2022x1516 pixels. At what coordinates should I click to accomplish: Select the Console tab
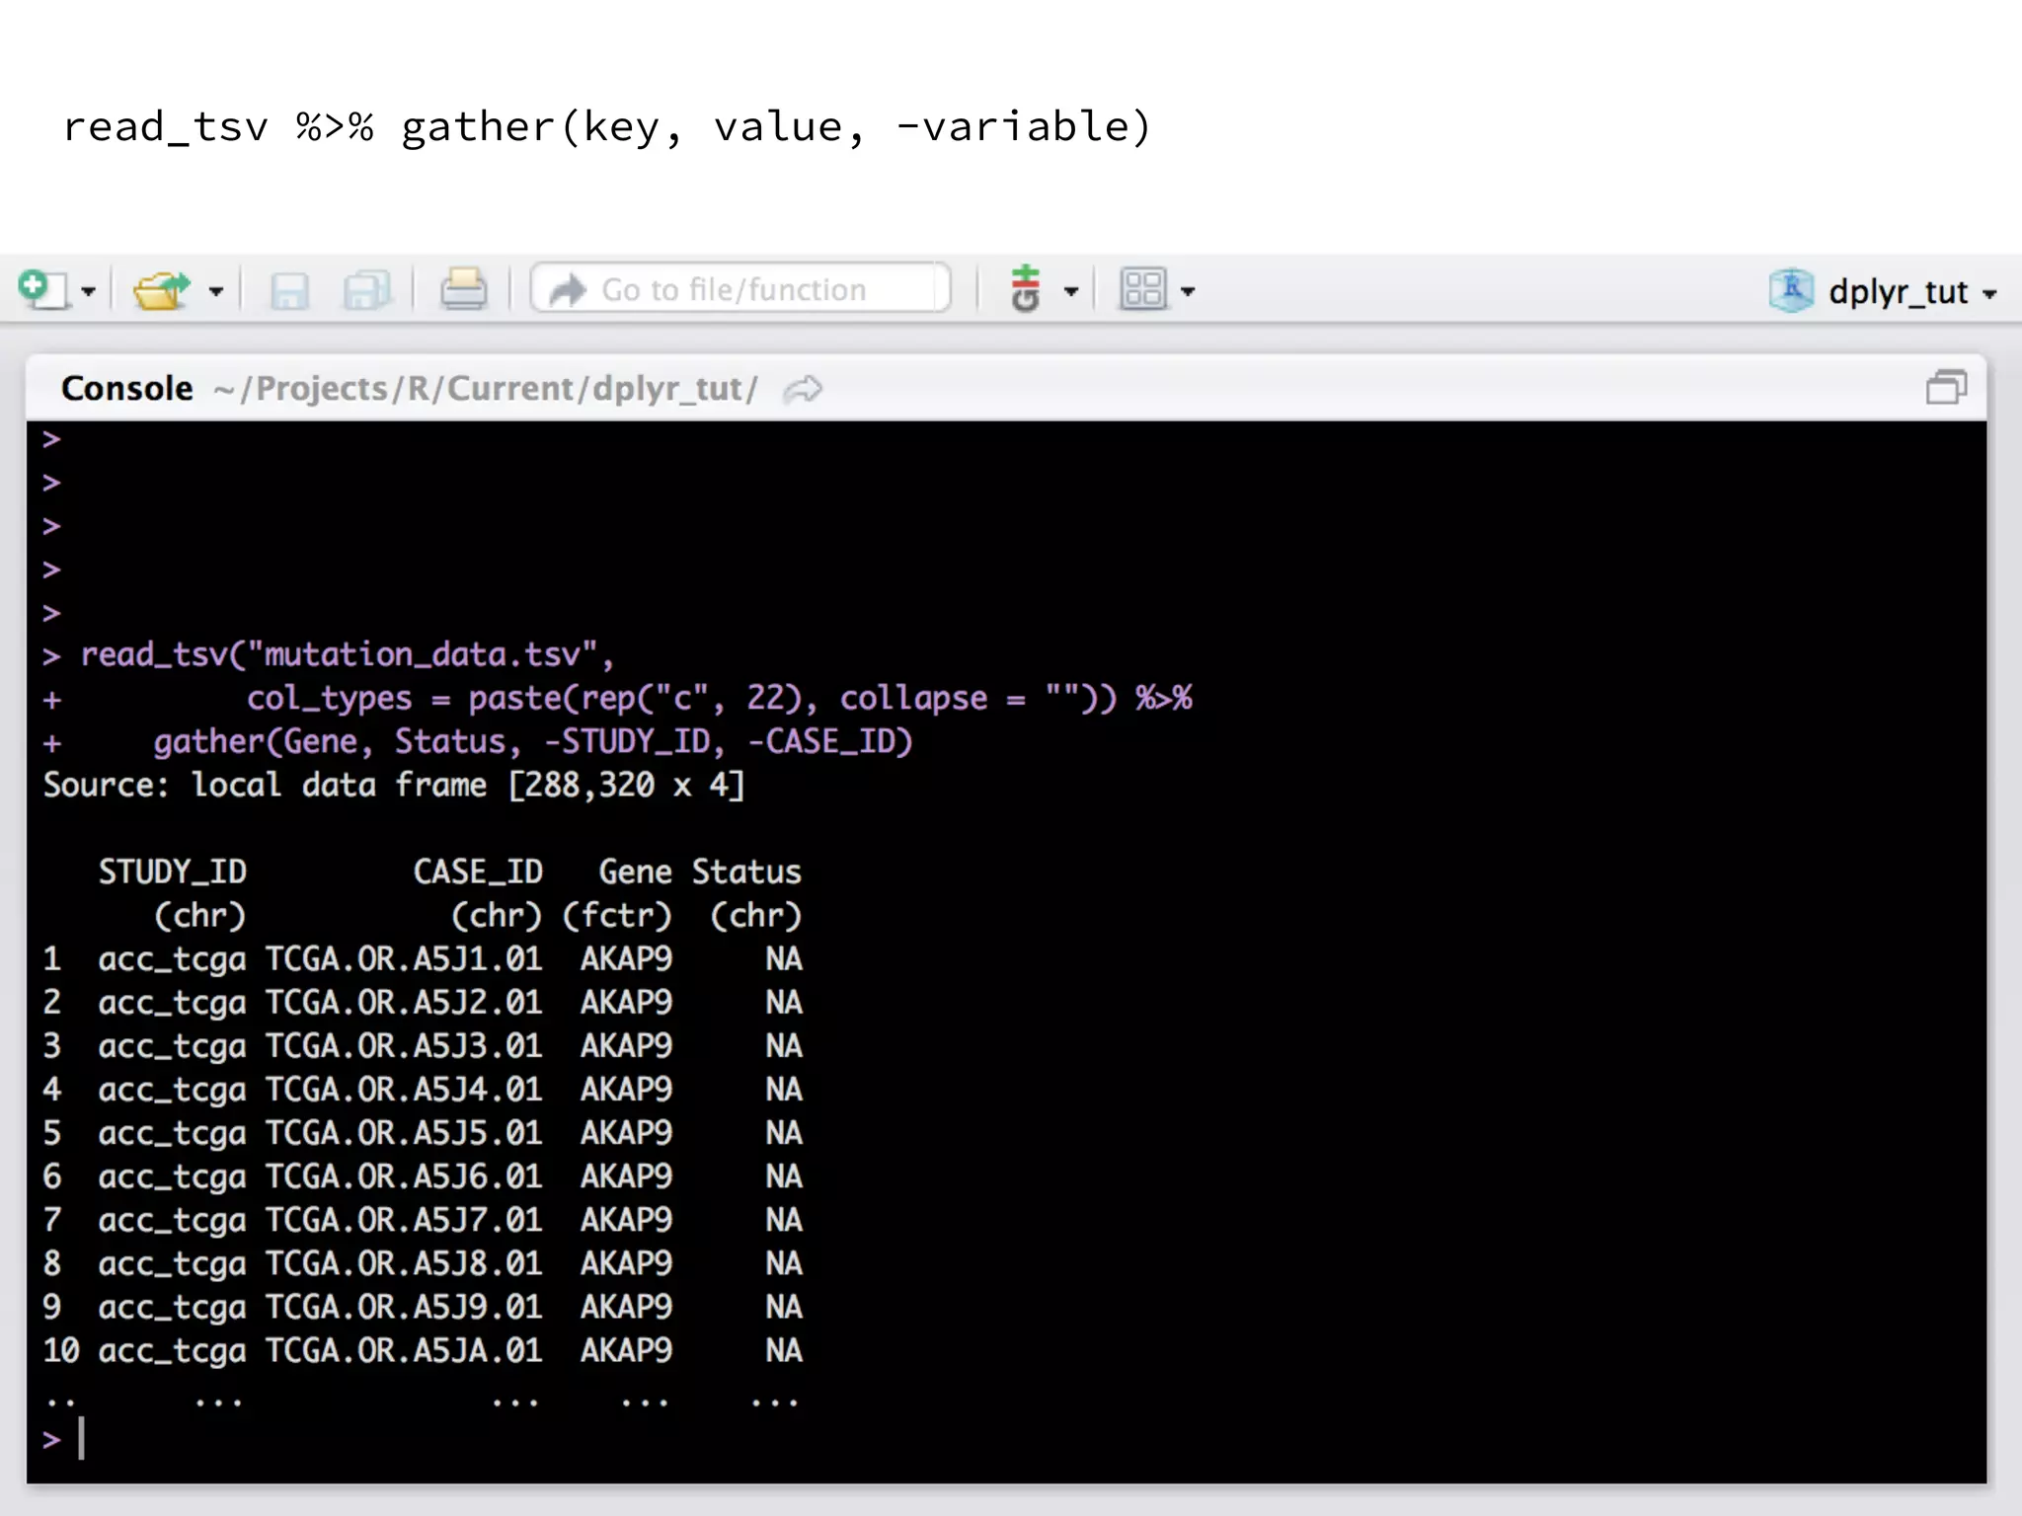(126, 388)
